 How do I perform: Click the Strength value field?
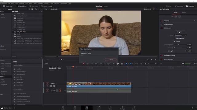(x=189, y=51)
